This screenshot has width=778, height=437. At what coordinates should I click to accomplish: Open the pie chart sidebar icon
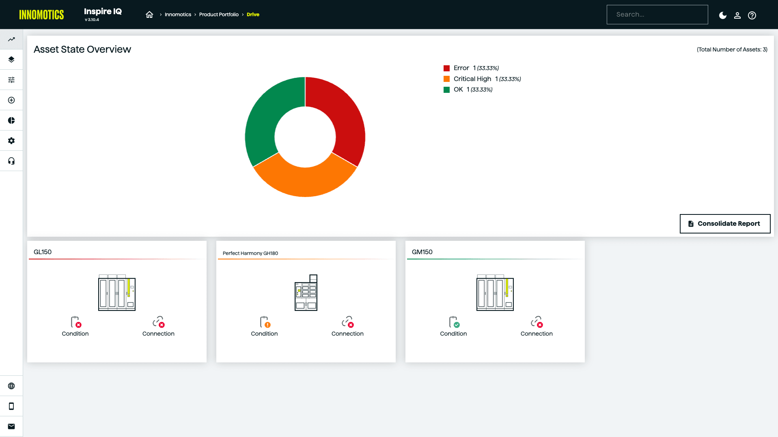tap(11, 120)
